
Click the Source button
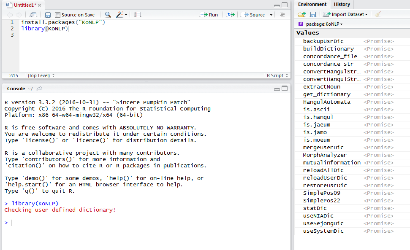click(253, 15)
